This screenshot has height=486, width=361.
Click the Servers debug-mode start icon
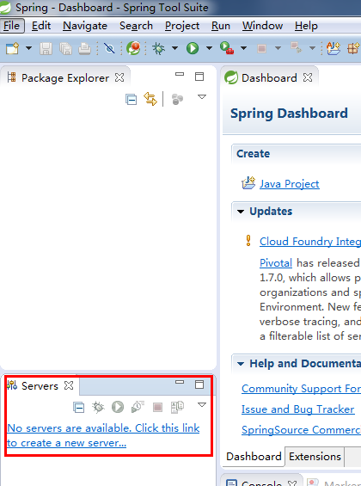[99, 407]
